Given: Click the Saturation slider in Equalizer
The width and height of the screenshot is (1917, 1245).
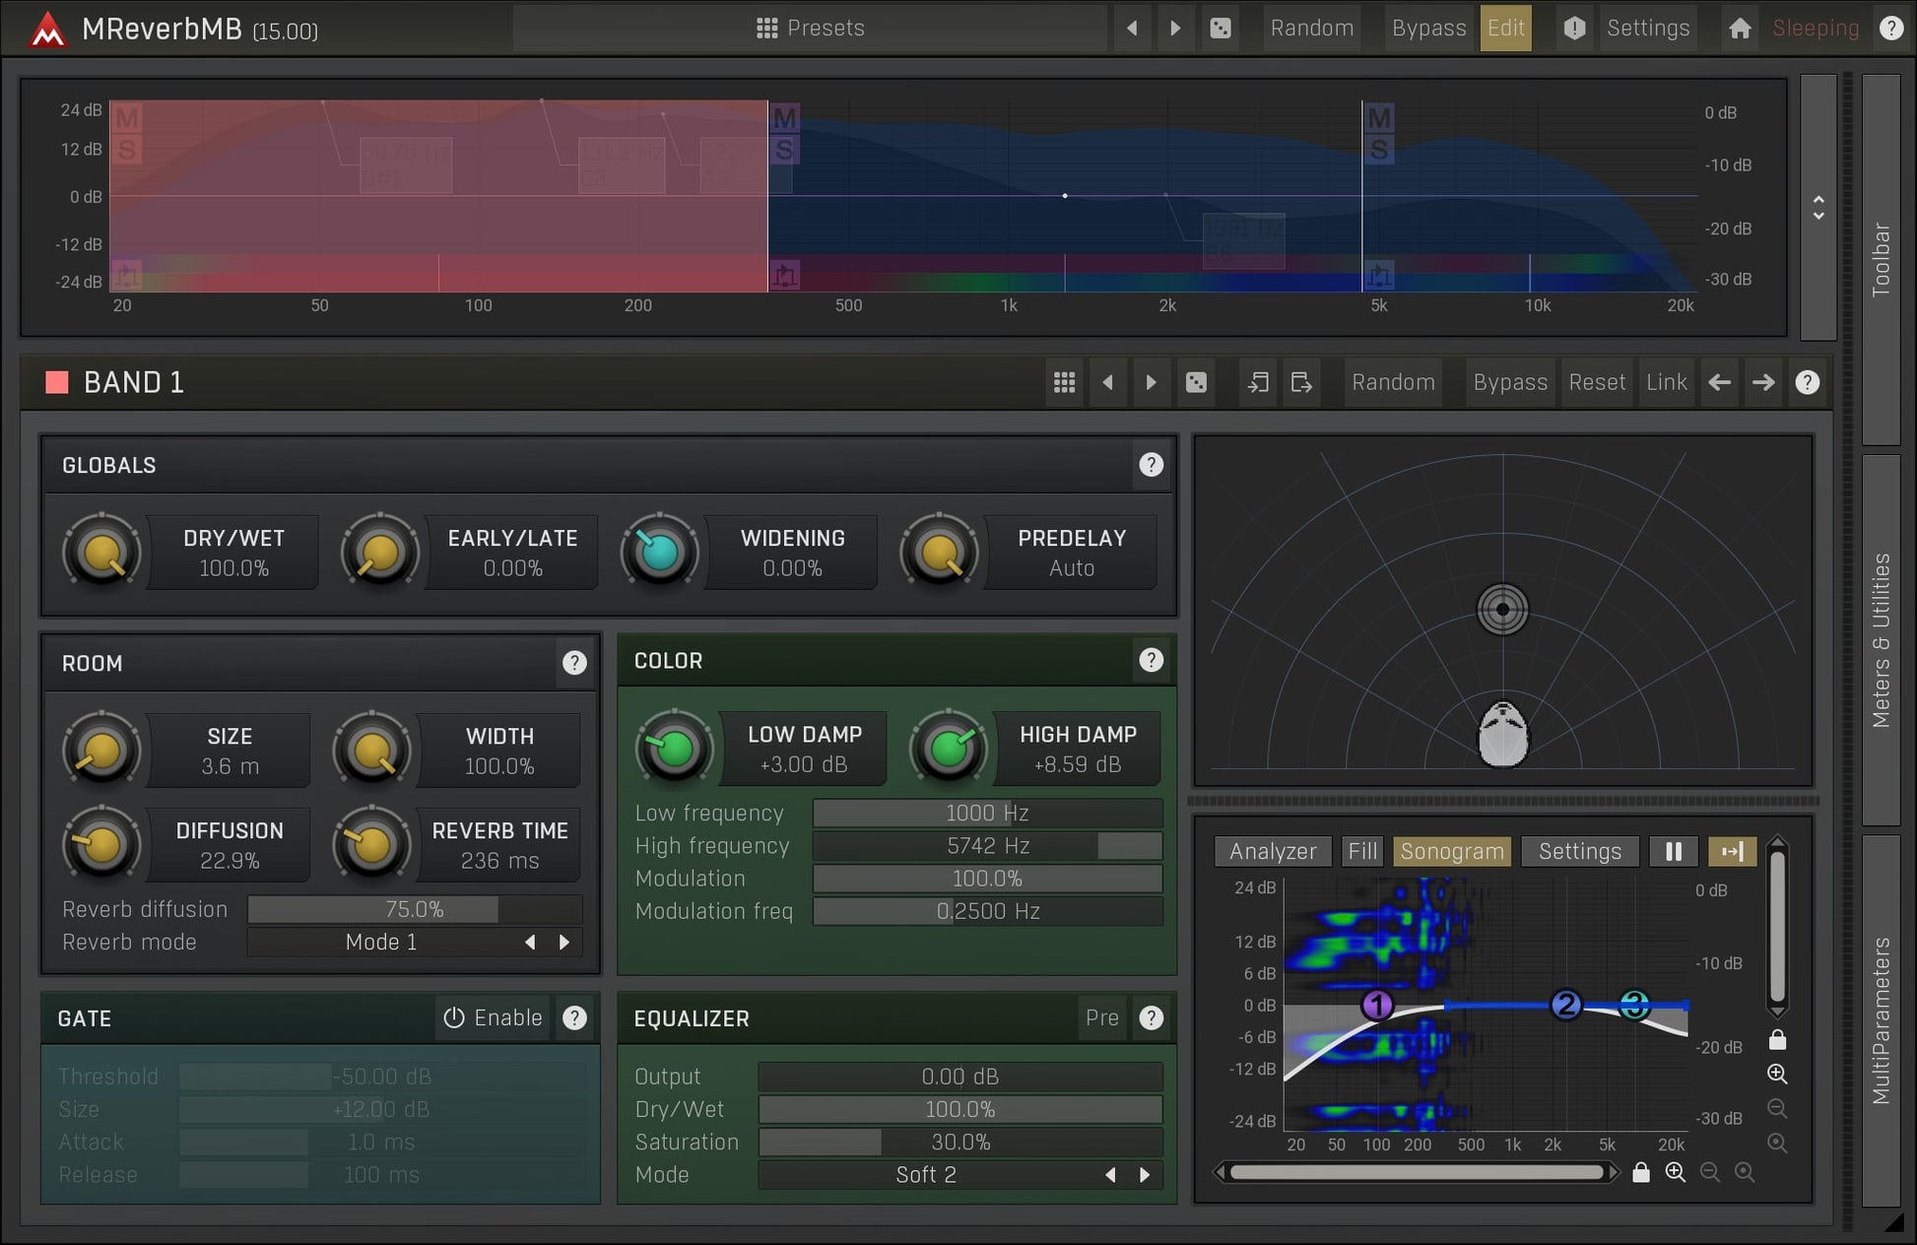Looking at the screenshot, I should click(959, 1143).
